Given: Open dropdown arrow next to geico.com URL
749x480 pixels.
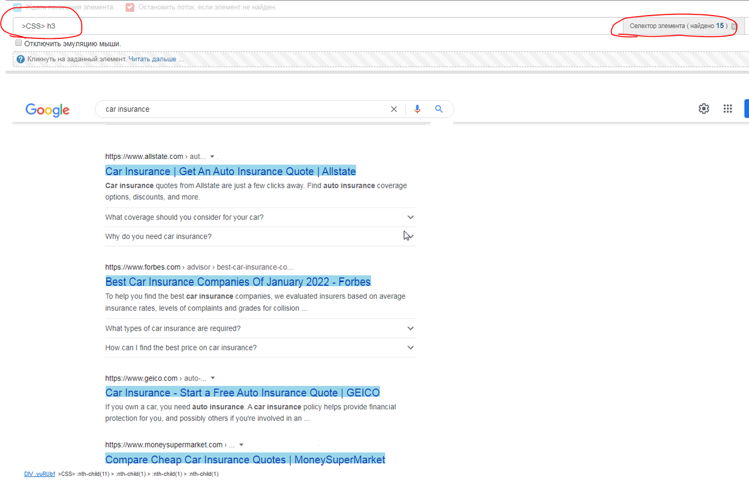Looking at the screenshot, I should click(x=212, y=379).
